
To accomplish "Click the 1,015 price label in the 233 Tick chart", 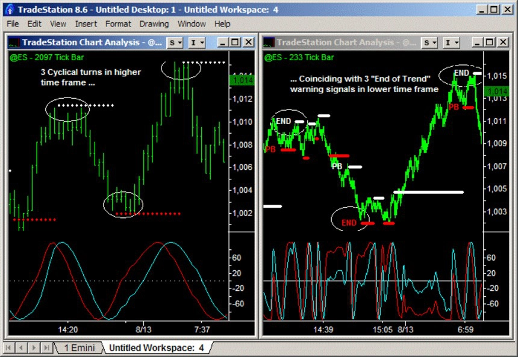I will (x=497, y=76).
